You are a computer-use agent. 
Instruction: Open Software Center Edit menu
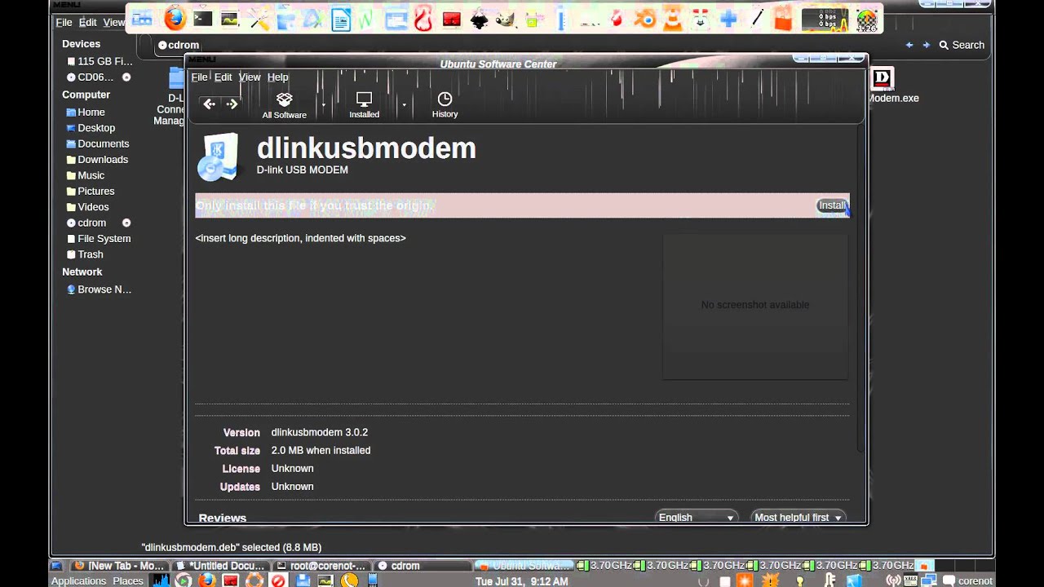[x=223, y=77]
